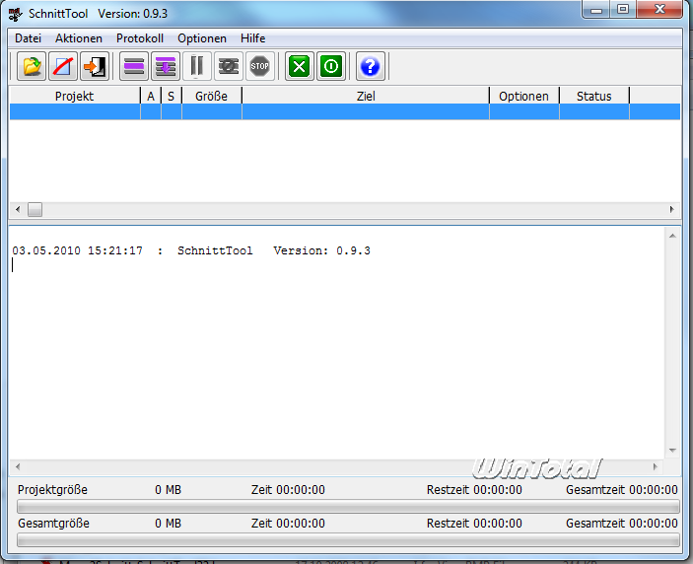The image size is (693, 564).
Task: Click 'Restzeit 00:00:00' in Projektgröße row
Action: (x=474, y=490)
